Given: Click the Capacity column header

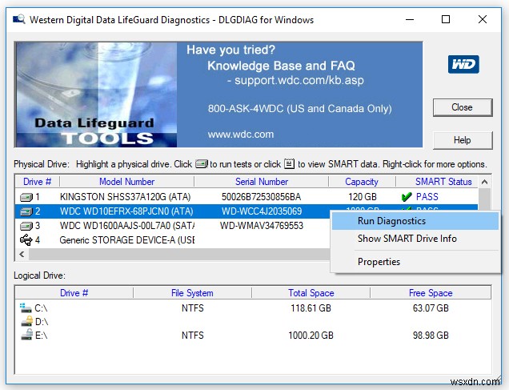Looking at the screenshot, I should tap(362, 182).
